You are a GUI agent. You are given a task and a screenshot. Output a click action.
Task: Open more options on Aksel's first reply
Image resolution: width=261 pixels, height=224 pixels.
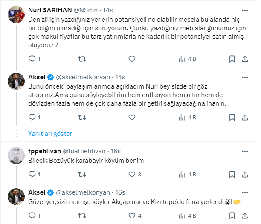click(245, 77)
